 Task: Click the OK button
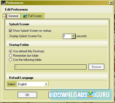pyautogui.click(x=27, y=95)
